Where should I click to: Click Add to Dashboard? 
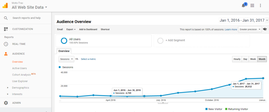88,29
